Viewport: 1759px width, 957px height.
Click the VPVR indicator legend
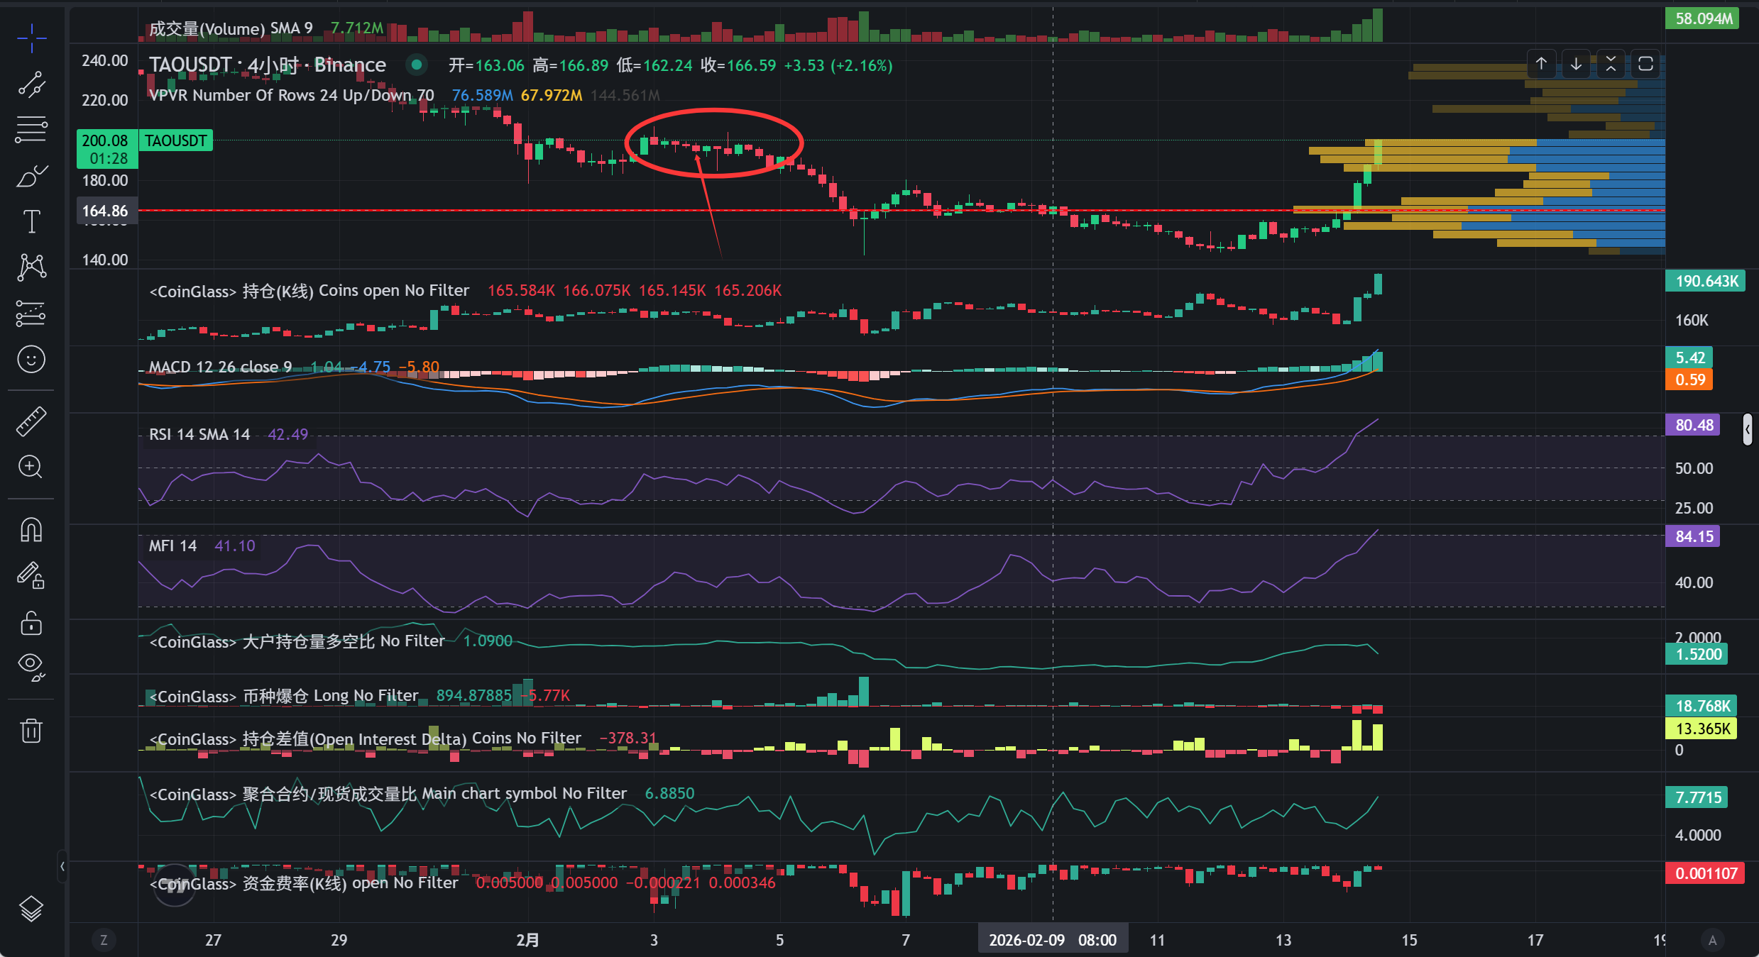pyautogui.click(x=291, y=95)
